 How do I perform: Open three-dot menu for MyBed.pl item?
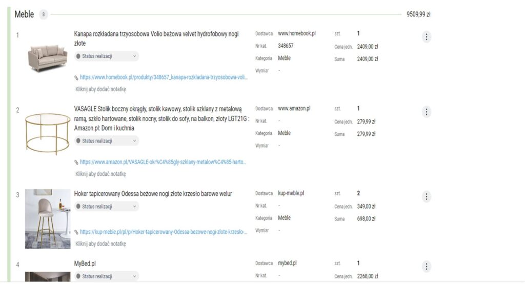427,267
